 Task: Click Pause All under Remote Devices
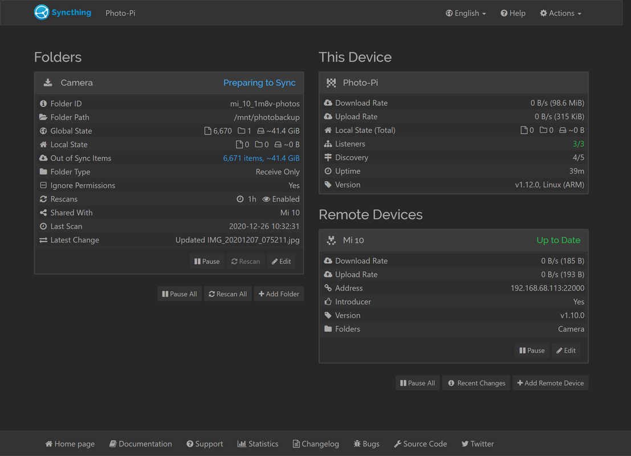point(418,382)
